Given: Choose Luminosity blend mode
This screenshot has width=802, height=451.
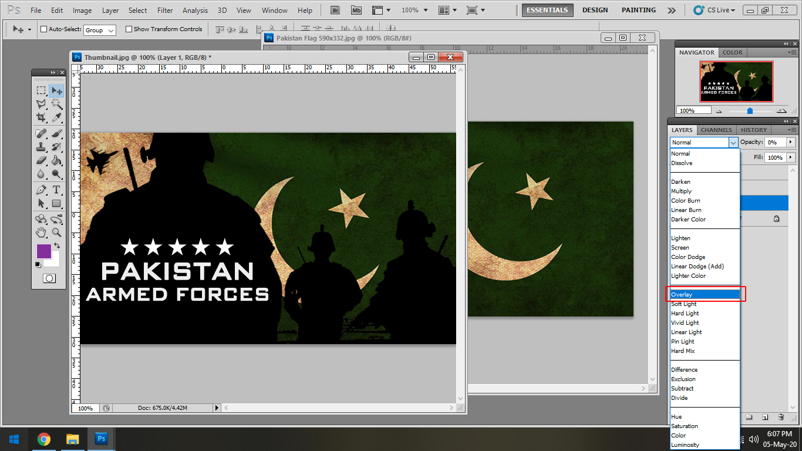Looking at the screenshot, I should pos(705,445).
